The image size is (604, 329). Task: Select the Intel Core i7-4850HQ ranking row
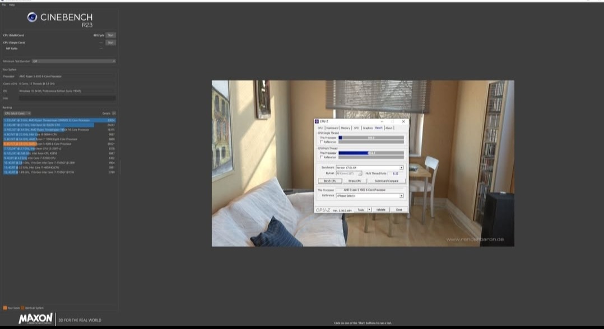[59, 167]
